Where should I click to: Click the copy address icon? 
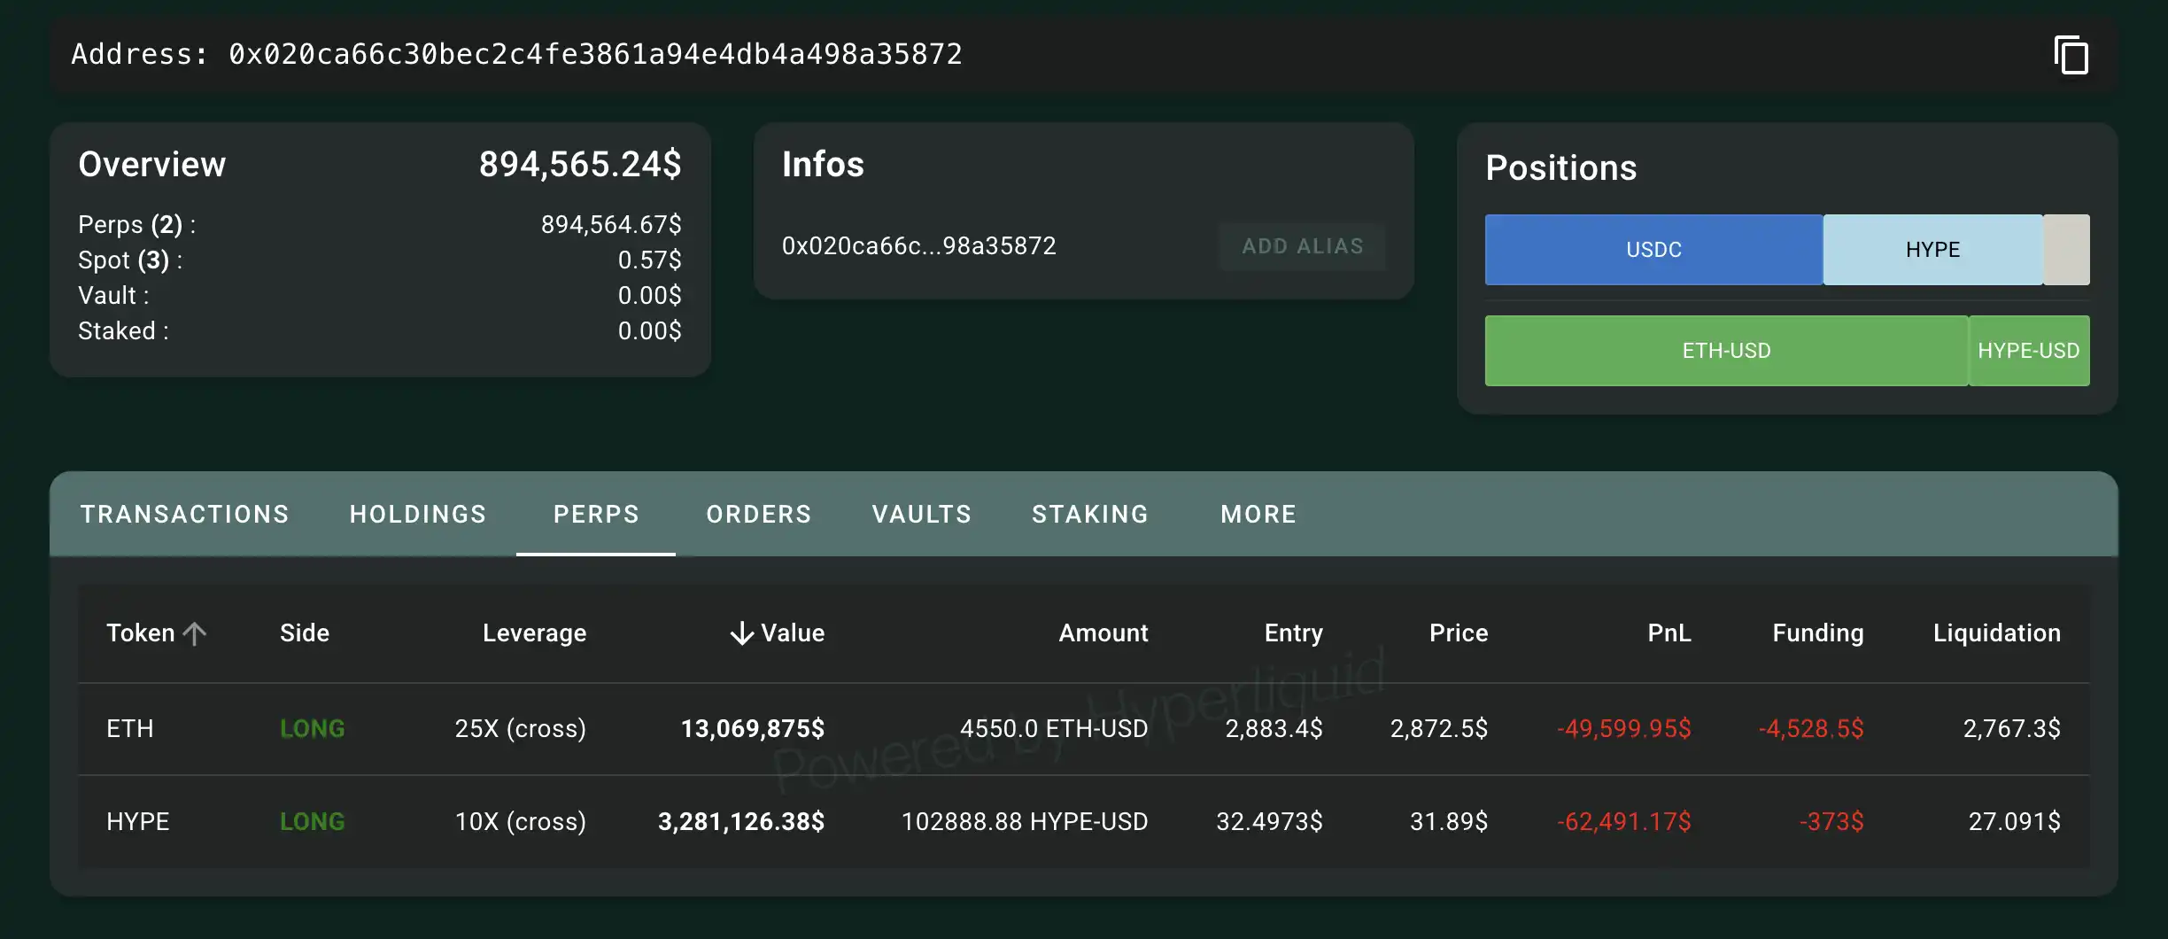2071,56
